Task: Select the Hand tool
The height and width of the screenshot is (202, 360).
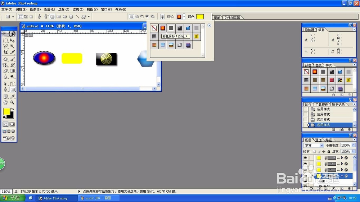Action: coord(5,102)
